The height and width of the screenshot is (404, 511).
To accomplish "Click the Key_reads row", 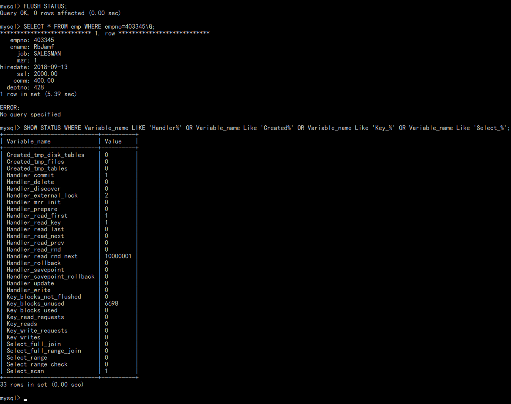I will (x=69, y=324).
